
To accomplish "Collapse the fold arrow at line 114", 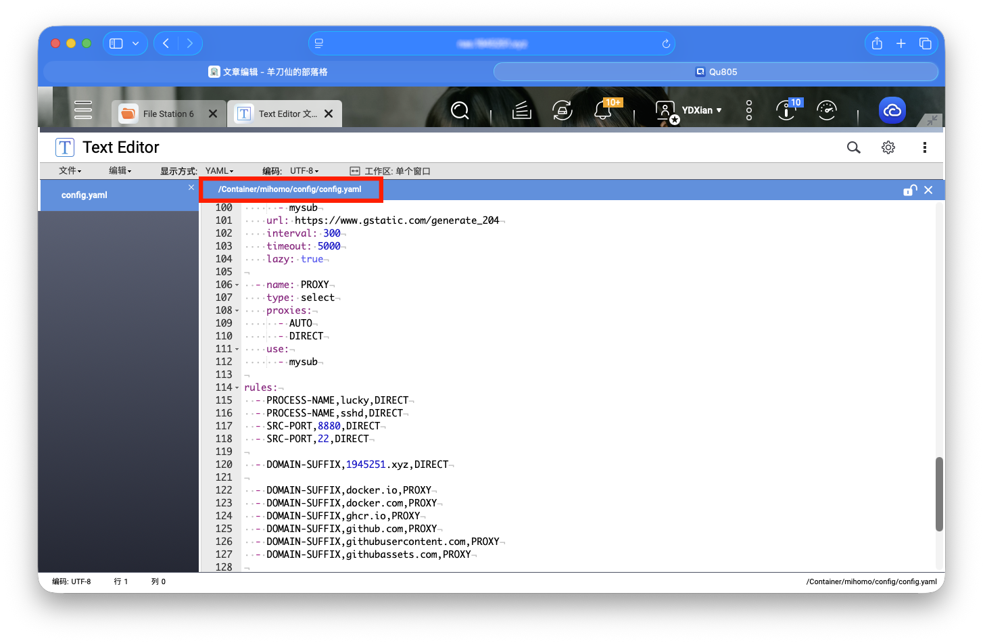I will [237, 388].
